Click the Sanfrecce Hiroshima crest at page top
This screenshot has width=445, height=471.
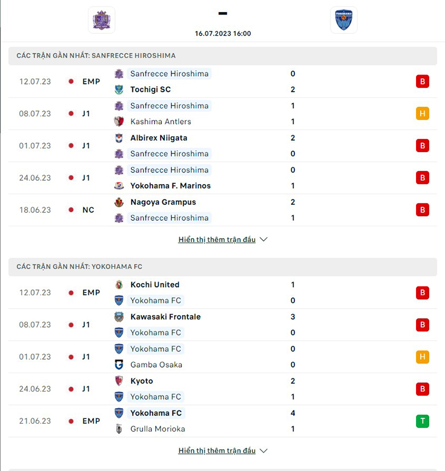pos(102,20)
